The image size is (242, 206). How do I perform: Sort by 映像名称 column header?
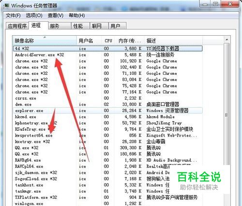coord(45,41)
